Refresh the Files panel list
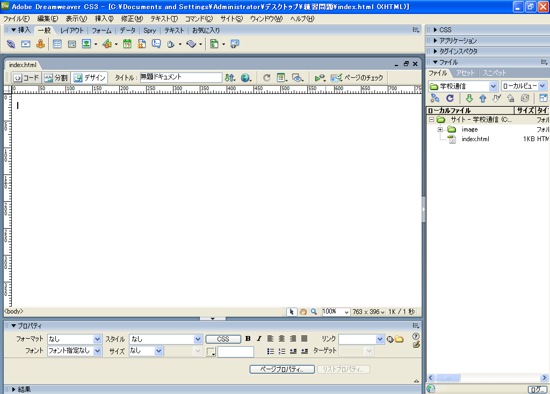 [450, 98]
